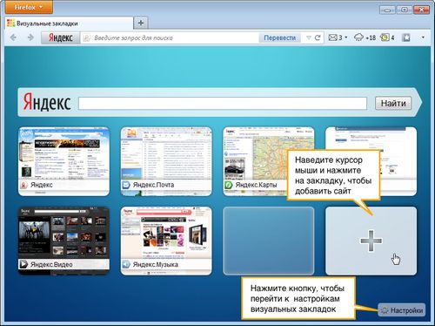Open the Яндекс visual bookmark thumbnail
435x326 pixels.
click(64, 161)
